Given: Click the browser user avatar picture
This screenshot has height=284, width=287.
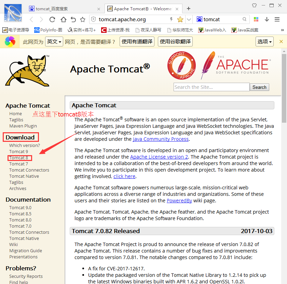Looking at the screenshot, I should click(x=13, y=12).
